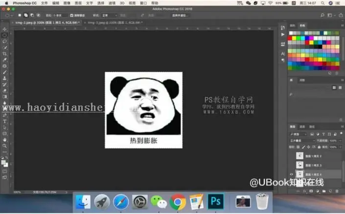
Task: Switch to the Channels tab
Action: [x=302, y=127]
